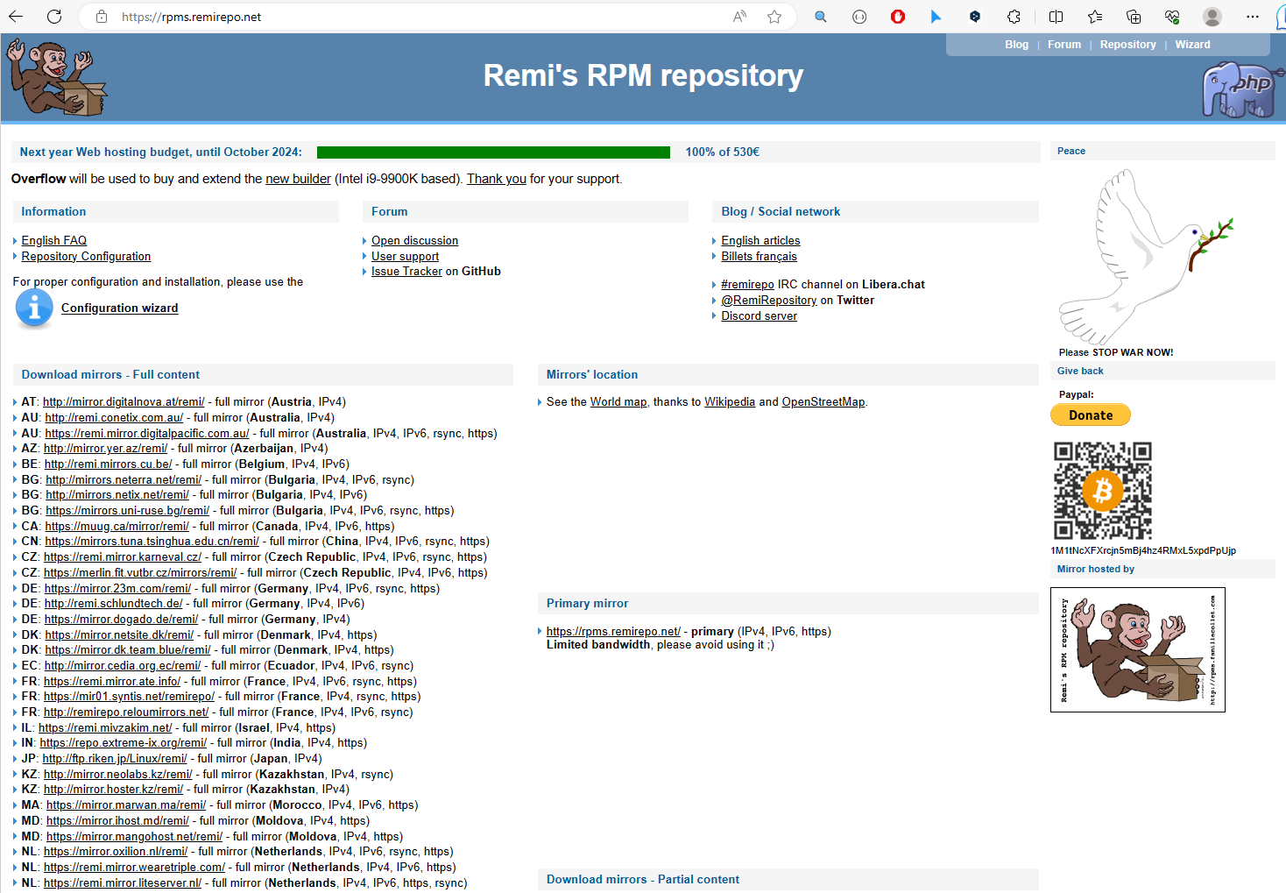This screenshot has width=1286, height=893.
Task: Open the Issue Tracker link
Action: 406,272
